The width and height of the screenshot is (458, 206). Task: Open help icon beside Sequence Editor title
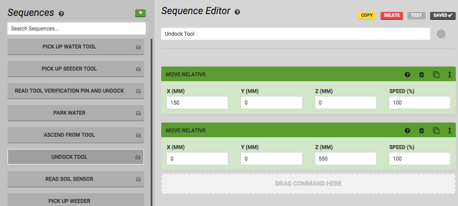coord(237,12)
